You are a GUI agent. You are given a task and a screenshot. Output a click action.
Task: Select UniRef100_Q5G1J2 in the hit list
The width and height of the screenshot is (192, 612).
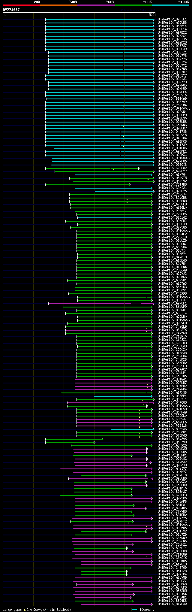click(x=172, y=79)
